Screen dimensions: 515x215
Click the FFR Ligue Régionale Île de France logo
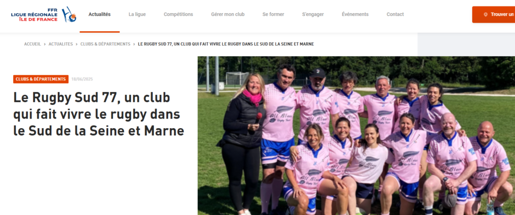[44, 15]
